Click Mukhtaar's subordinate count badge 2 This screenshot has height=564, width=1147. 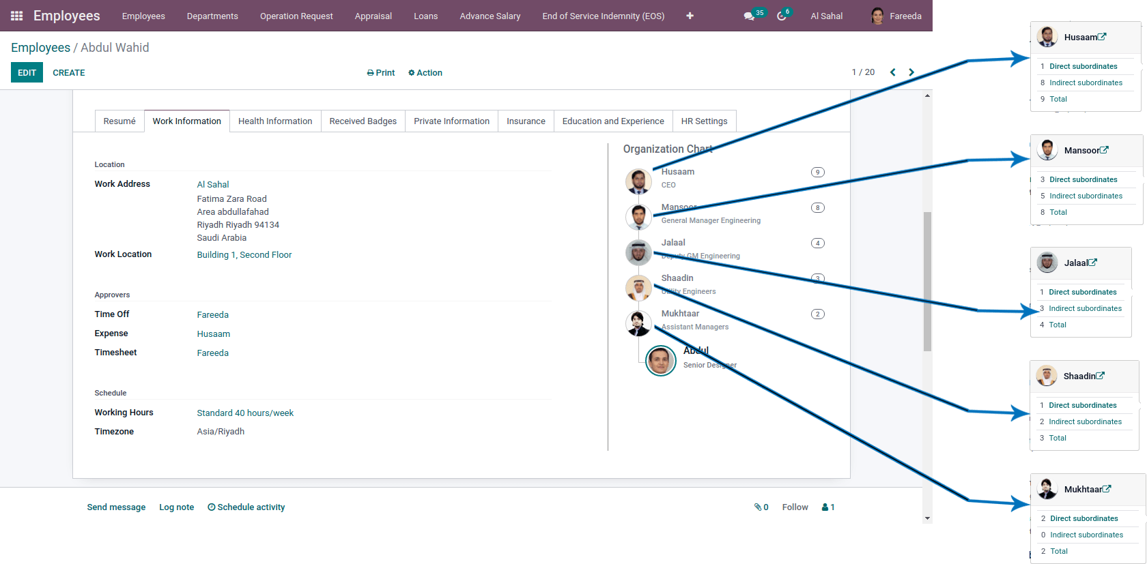[x=817, y=314]
